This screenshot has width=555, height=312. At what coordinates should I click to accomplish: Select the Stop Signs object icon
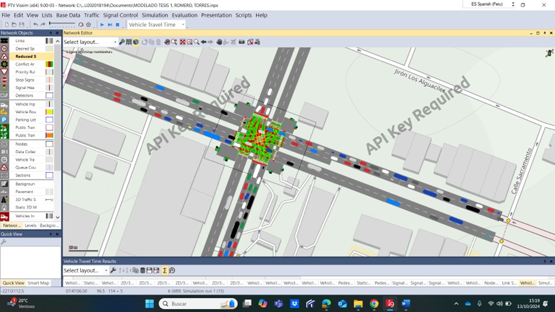click(4, 80)
